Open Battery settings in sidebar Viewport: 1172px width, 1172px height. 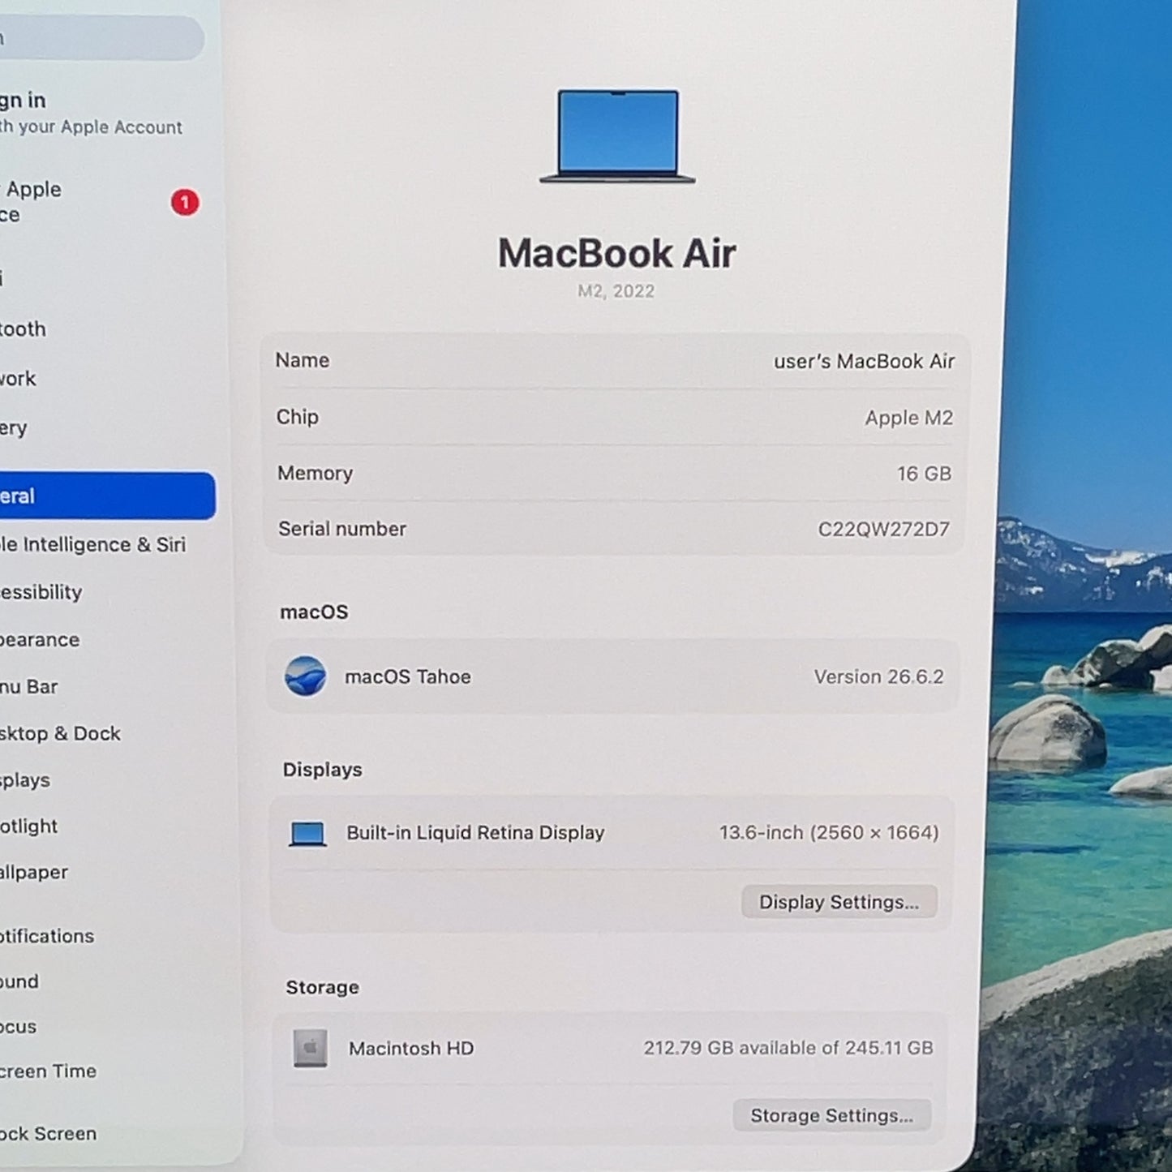point(14,427)
